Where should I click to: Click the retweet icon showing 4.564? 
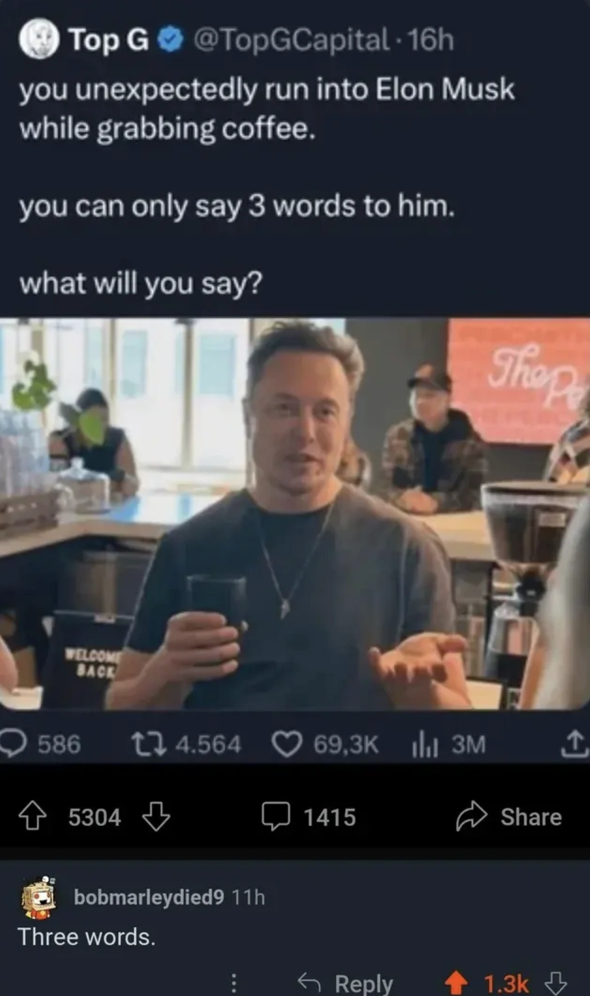coord(150,744)
